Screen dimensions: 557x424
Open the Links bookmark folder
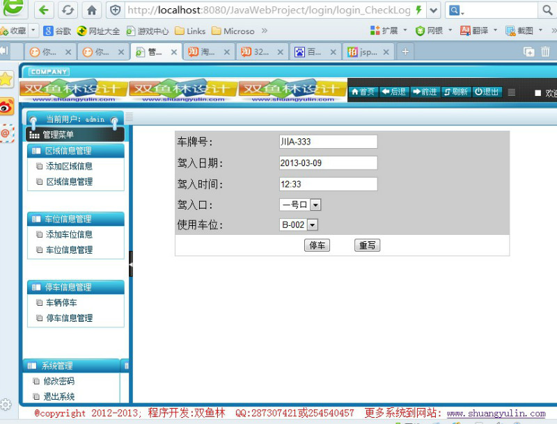[190, 31]
